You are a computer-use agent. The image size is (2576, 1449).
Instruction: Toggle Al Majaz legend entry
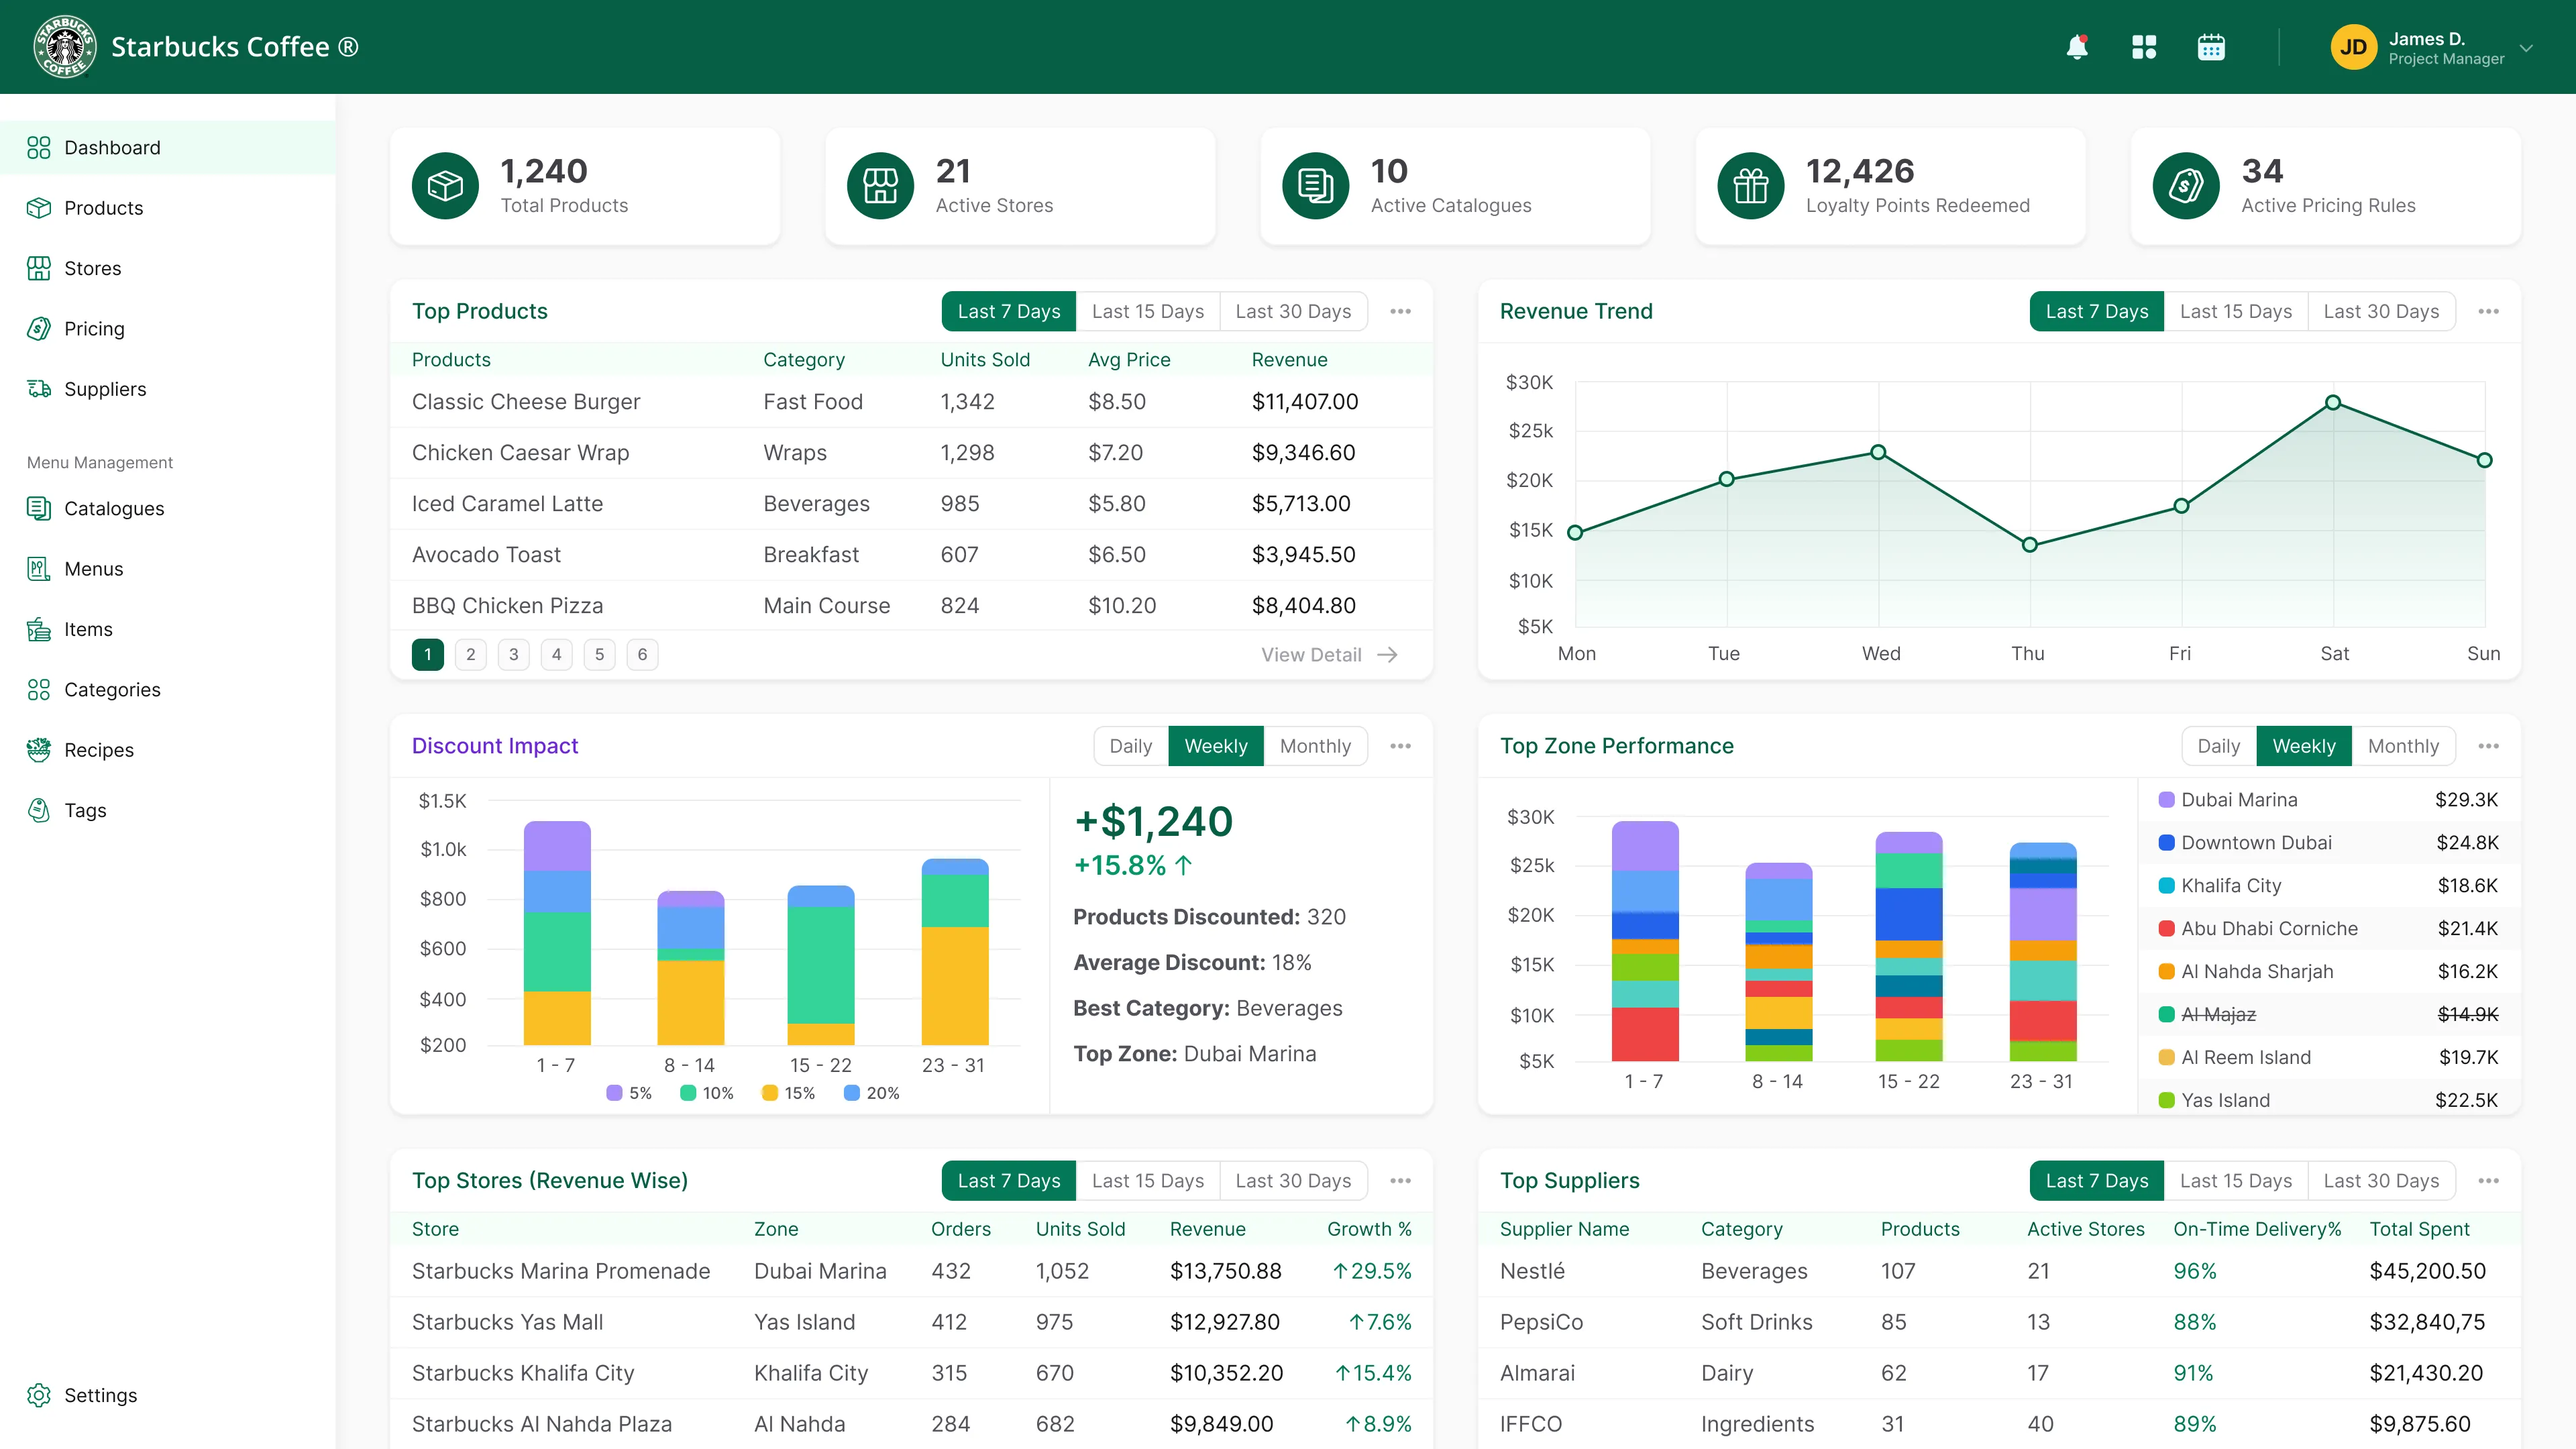coord(2328,1014)
